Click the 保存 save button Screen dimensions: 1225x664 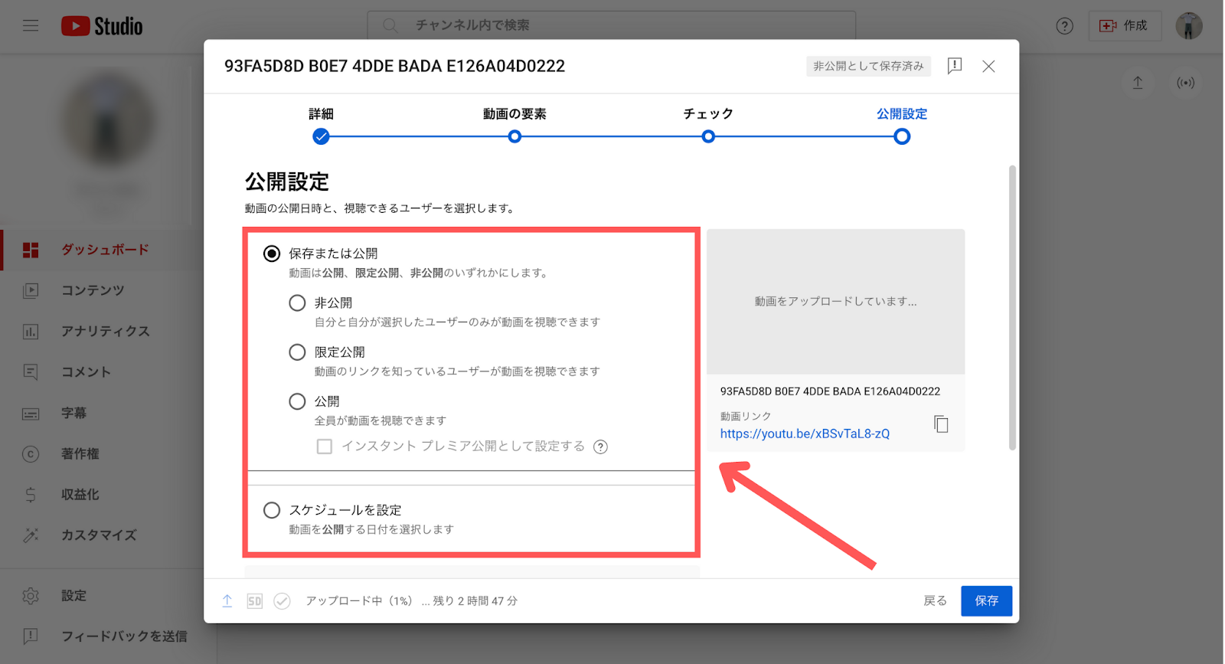point(986,601)
